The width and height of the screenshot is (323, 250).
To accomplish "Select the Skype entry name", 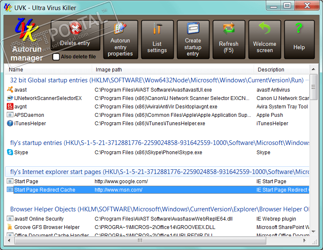I will [x=21, y=153].
